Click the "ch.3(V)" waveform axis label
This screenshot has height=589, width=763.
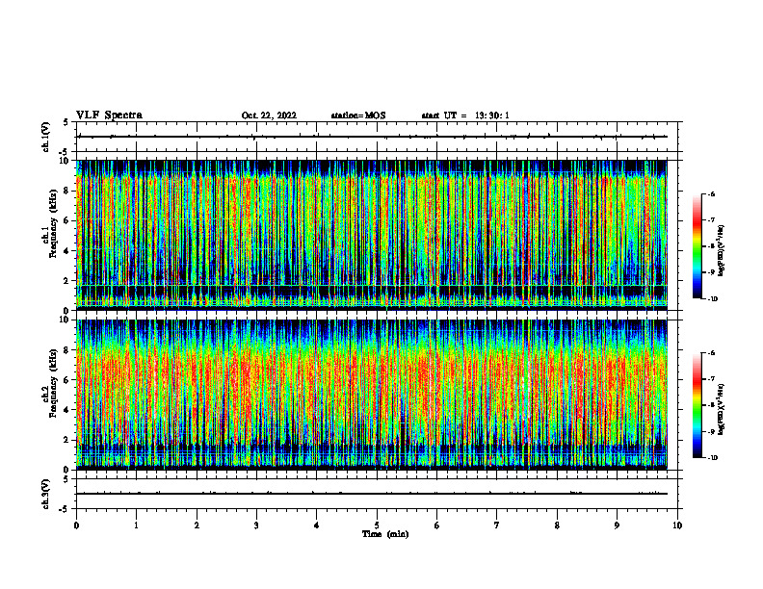point(45,494)
